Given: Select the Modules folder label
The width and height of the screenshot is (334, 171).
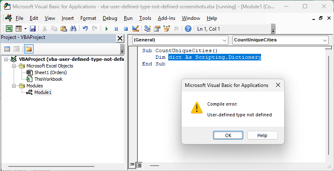Looking at the screenshot, I should (x=34, y=86).
